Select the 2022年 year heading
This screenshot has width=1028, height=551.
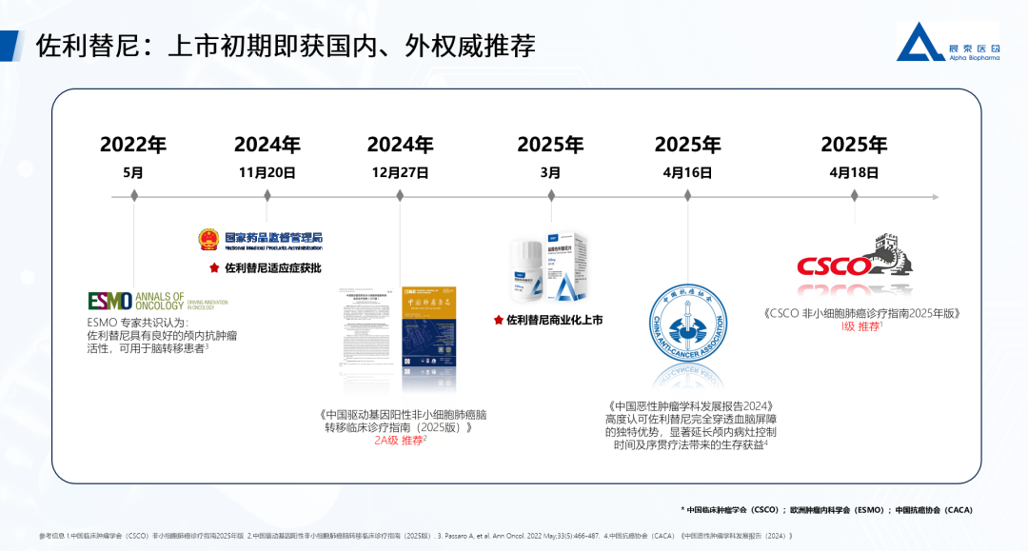(133, 145)
